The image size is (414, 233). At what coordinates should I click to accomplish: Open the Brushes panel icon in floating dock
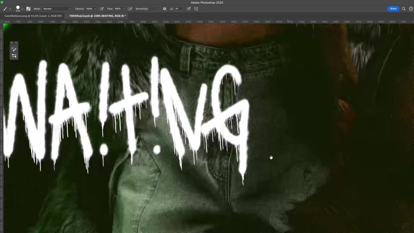(x=14, y=49)
